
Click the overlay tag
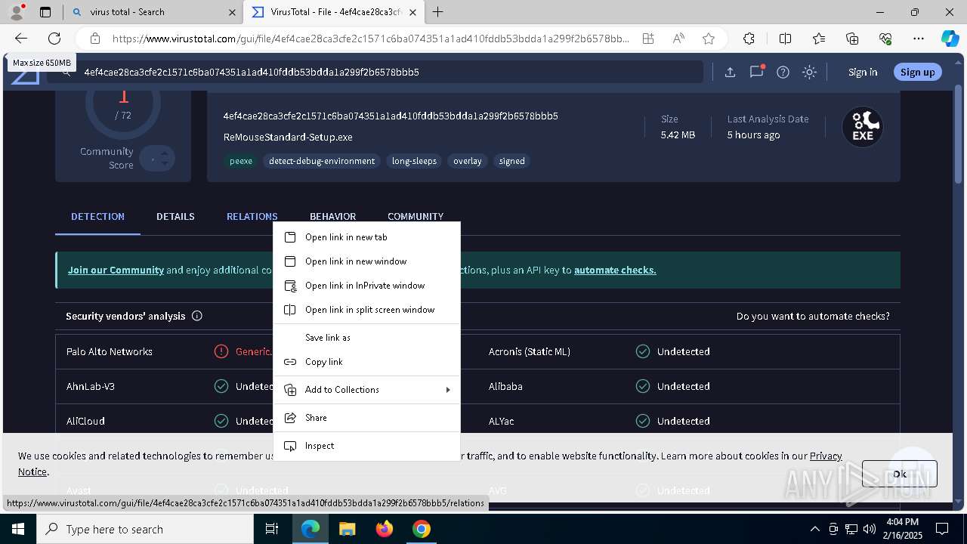(x=467, y=161)
